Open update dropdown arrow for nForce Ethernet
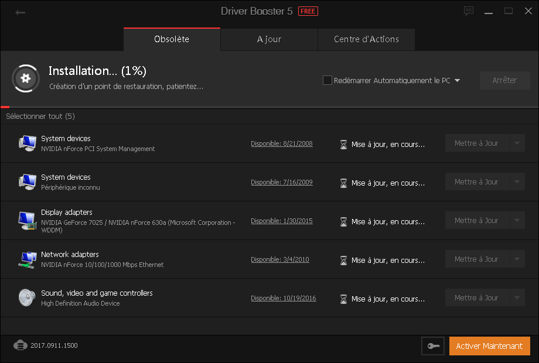Image resolution: width=539 pixels, height=363 pixels. coord(517,259)
